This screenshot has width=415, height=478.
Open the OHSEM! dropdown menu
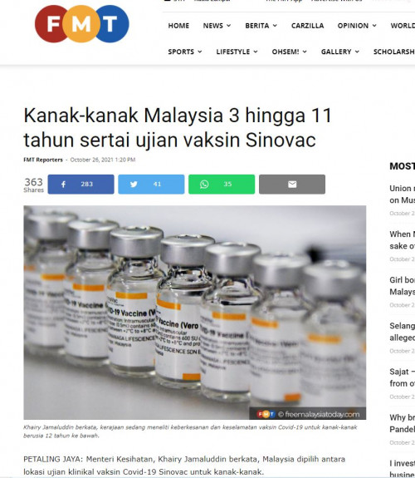pos(289,52)
